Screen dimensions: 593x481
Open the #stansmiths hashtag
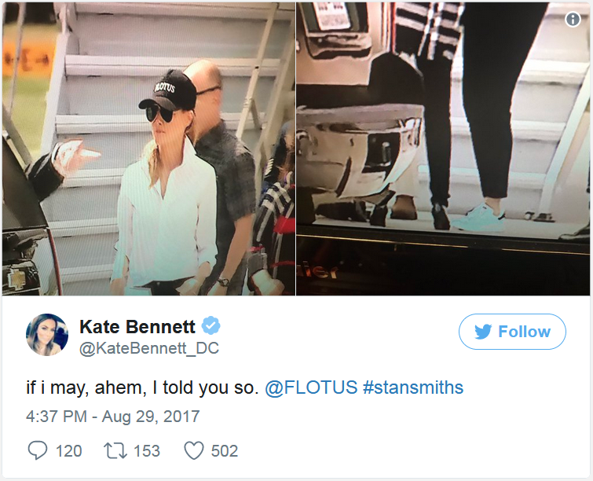(x=413, y=387)
